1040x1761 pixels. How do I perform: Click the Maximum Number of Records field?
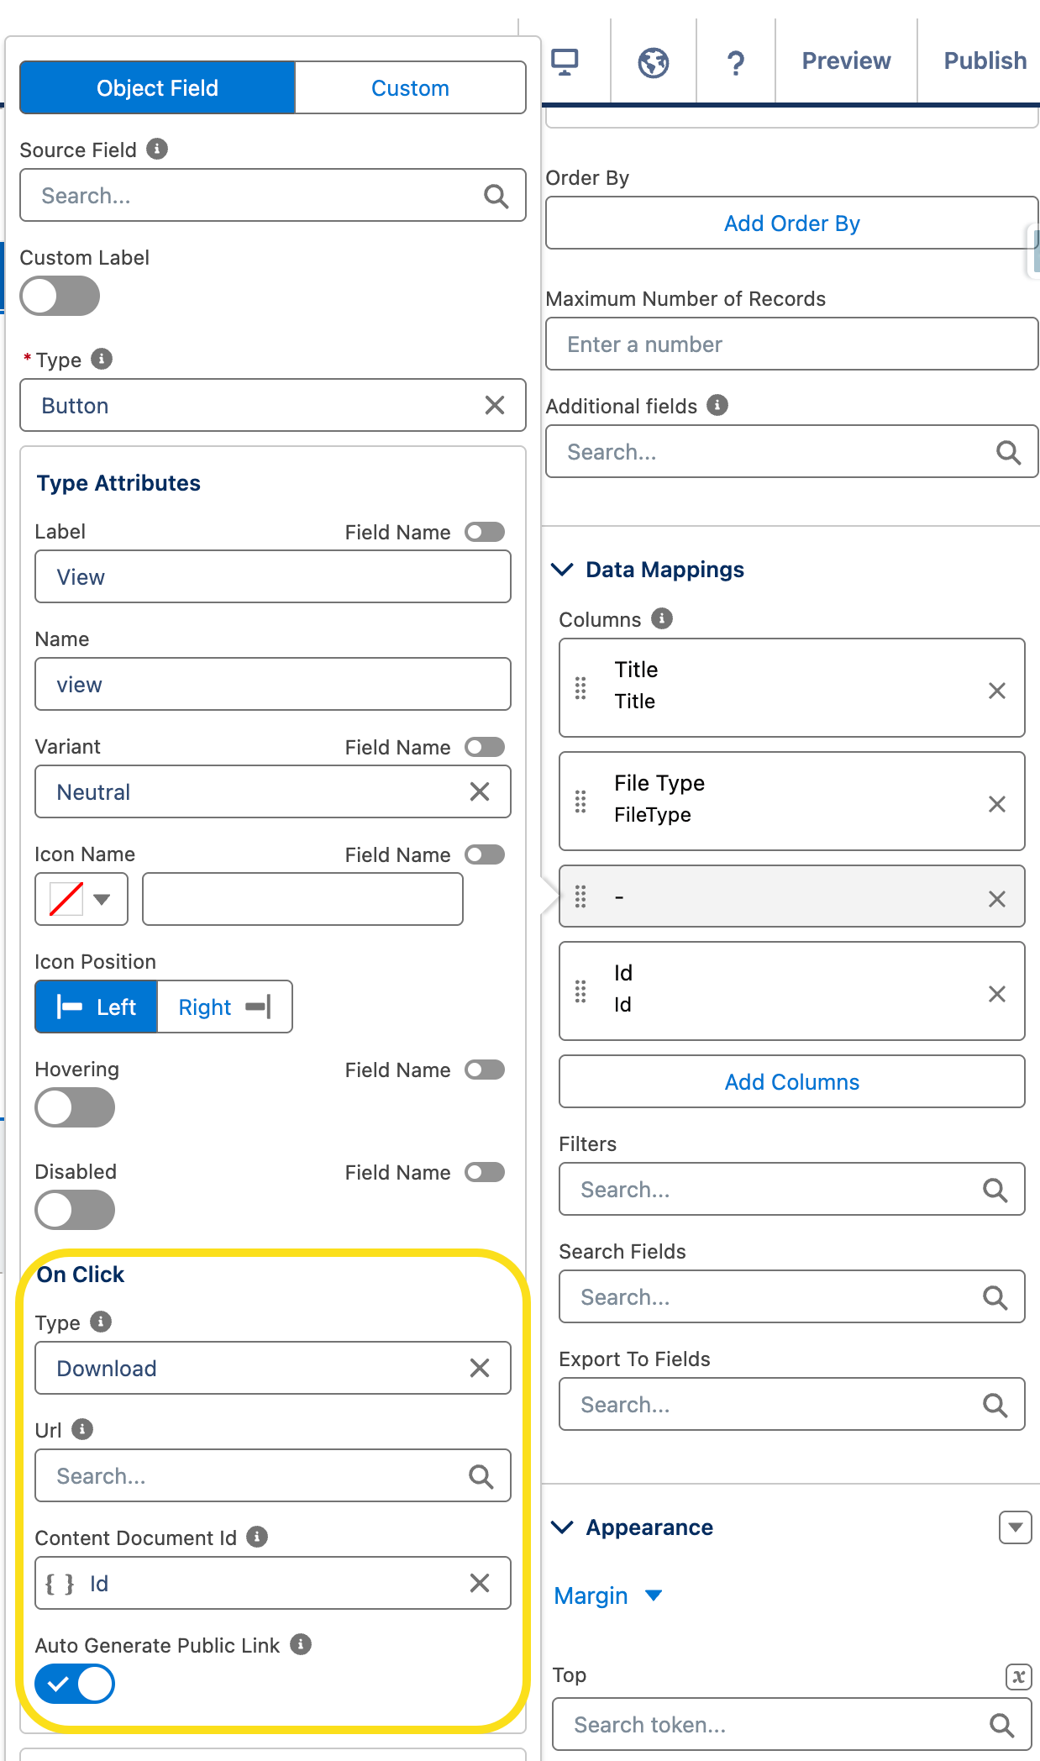pos(791,344)
